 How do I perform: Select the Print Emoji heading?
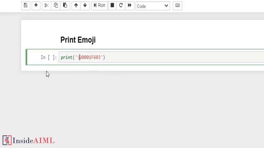coord(78,40)
